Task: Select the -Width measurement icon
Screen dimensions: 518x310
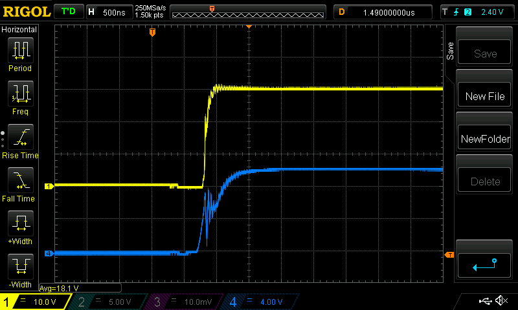Action: 19,267
